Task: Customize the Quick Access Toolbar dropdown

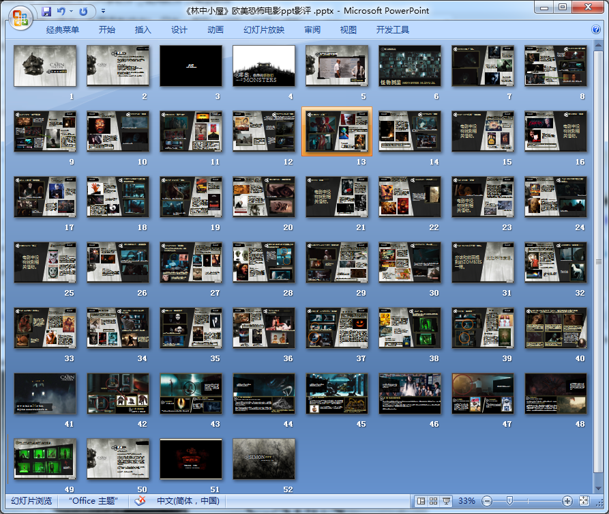Action: (103, 12)
